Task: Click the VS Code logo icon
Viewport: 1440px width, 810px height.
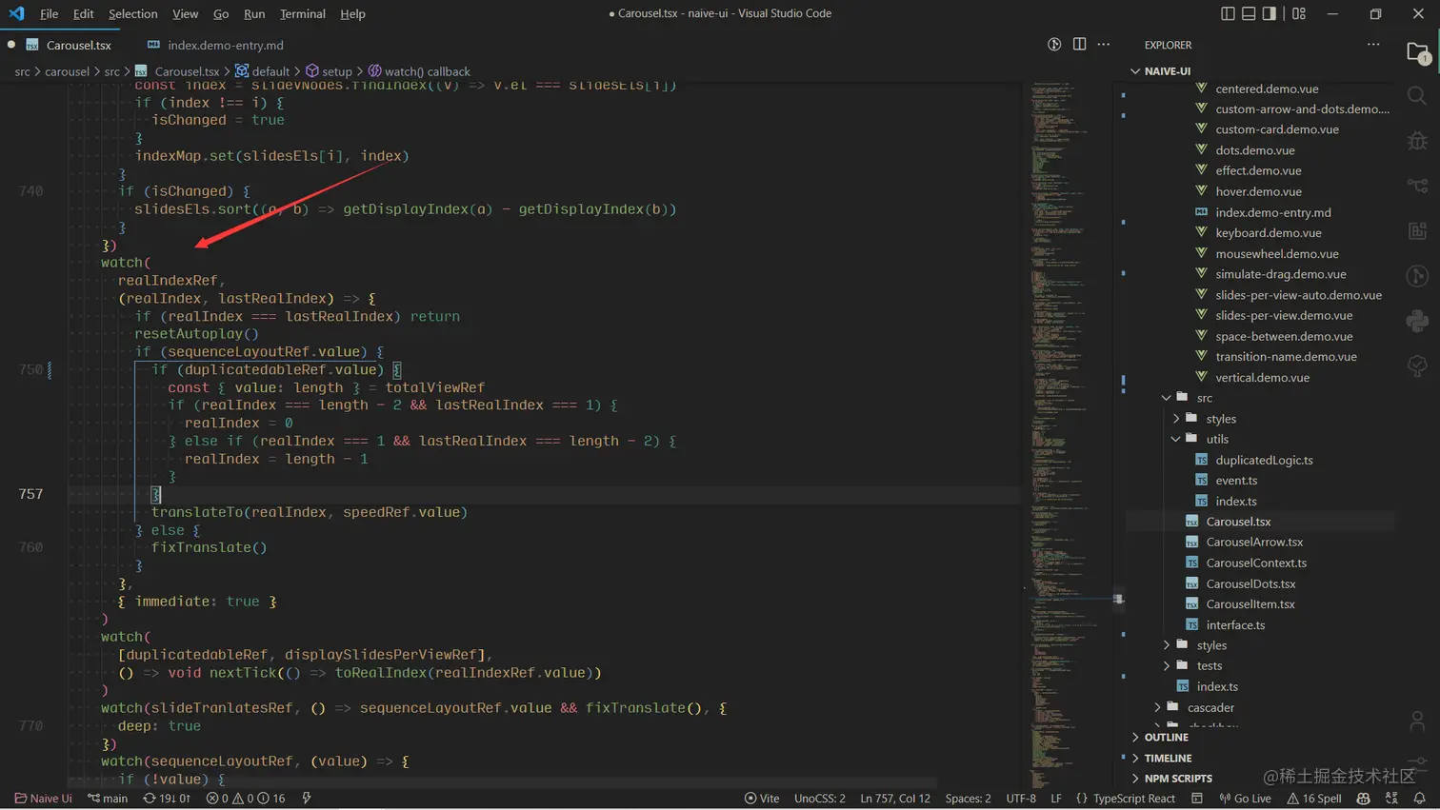Action: [16, 13]
